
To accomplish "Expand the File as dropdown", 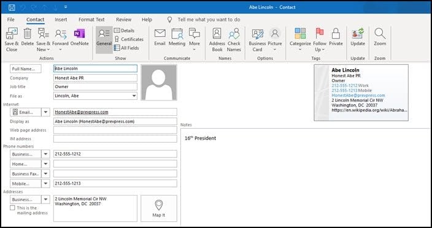I will point(134,96).
